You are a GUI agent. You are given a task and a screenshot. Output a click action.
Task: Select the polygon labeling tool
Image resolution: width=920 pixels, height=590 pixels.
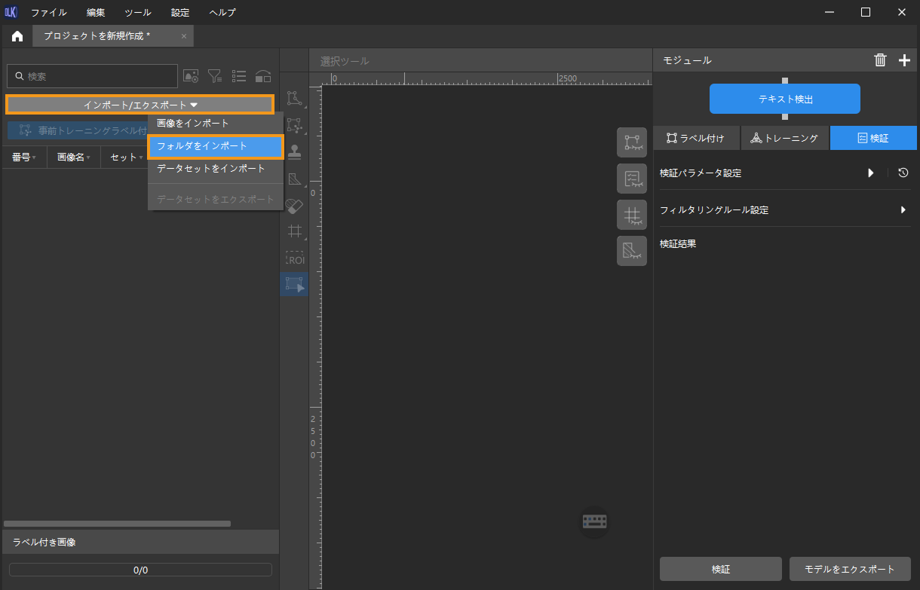[294, 98]
